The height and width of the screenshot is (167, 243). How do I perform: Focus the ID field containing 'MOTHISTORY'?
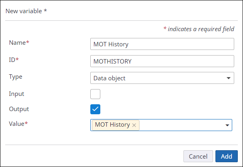[x=162, y=61]
